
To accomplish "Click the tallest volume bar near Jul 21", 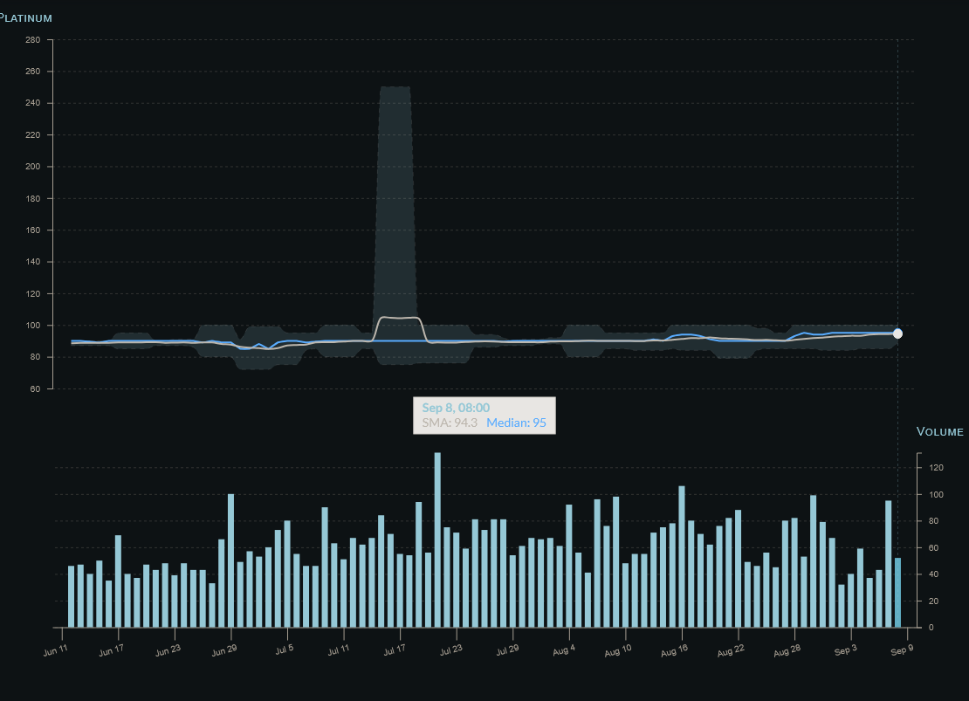I will pos(437,539).
